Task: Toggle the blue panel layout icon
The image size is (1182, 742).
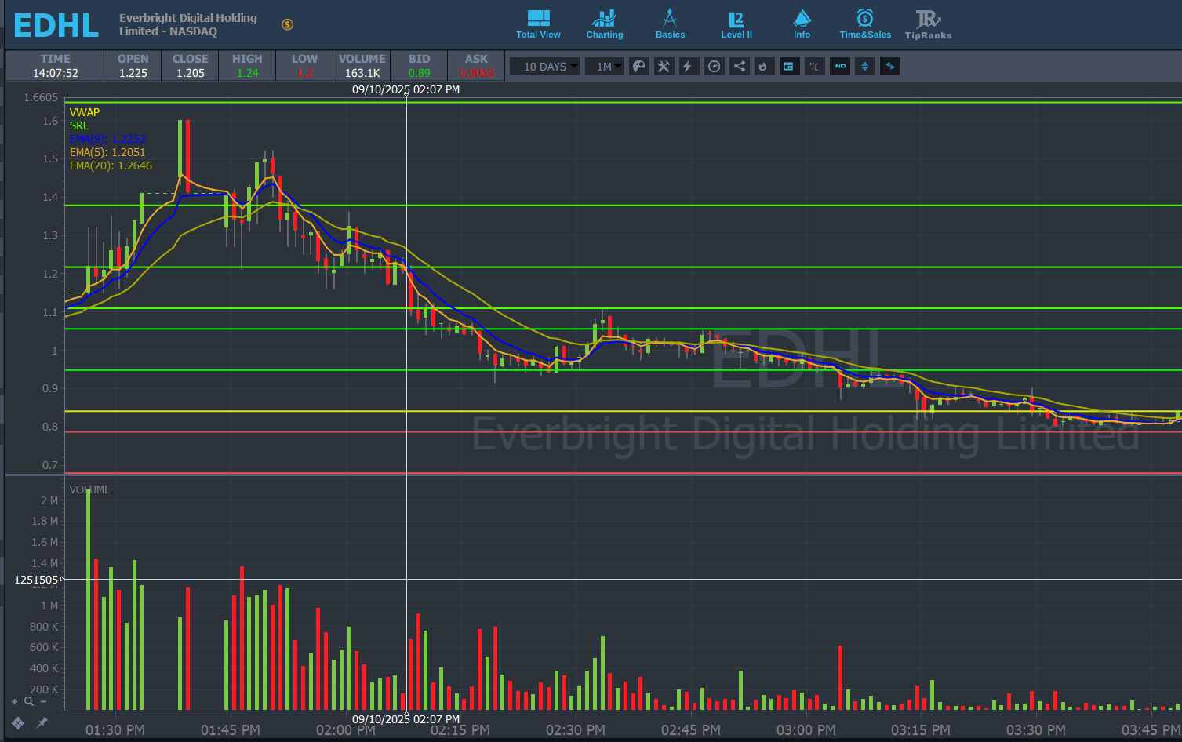Action: coord(789,67)
